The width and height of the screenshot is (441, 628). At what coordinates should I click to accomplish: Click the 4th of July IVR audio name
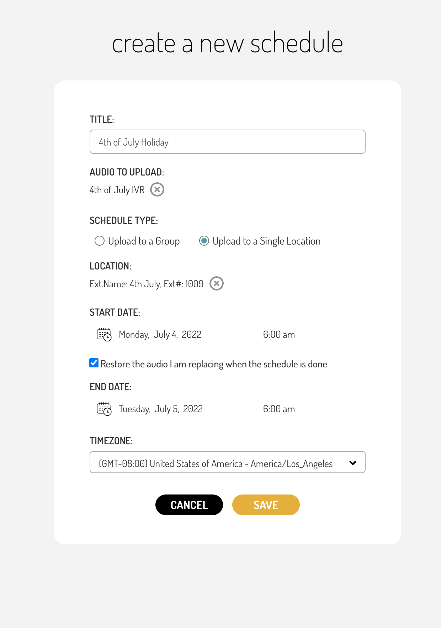(117, 190)
